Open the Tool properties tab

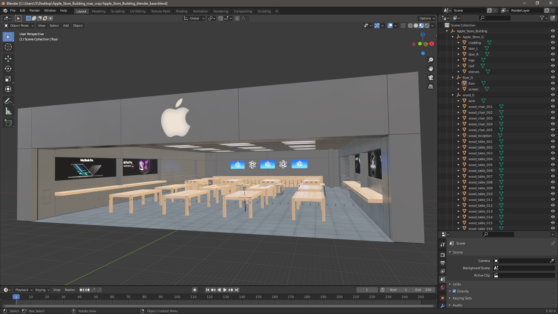pyautogui.click(x=443, y=244)
